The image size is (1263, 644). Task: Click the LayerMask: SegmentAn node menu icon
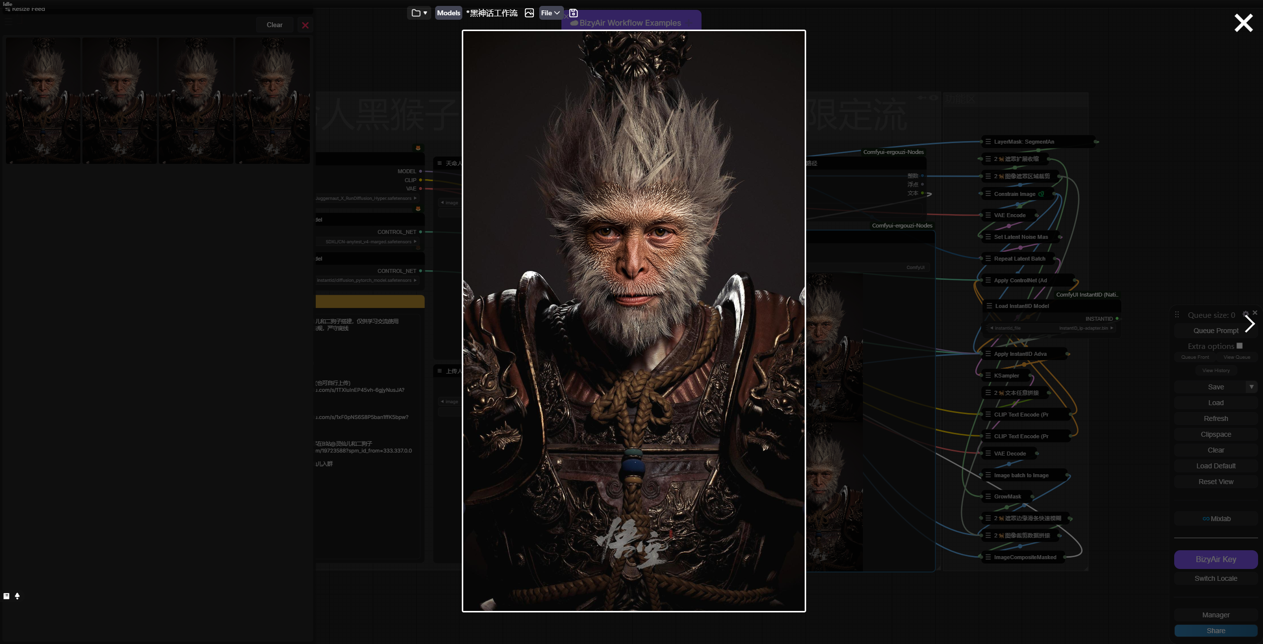point(988,142)
